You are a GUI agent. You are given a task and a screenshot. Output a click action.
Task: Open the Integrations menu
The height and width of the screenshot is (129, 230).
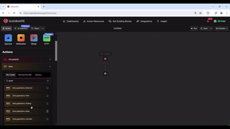(x=144, y=21)
